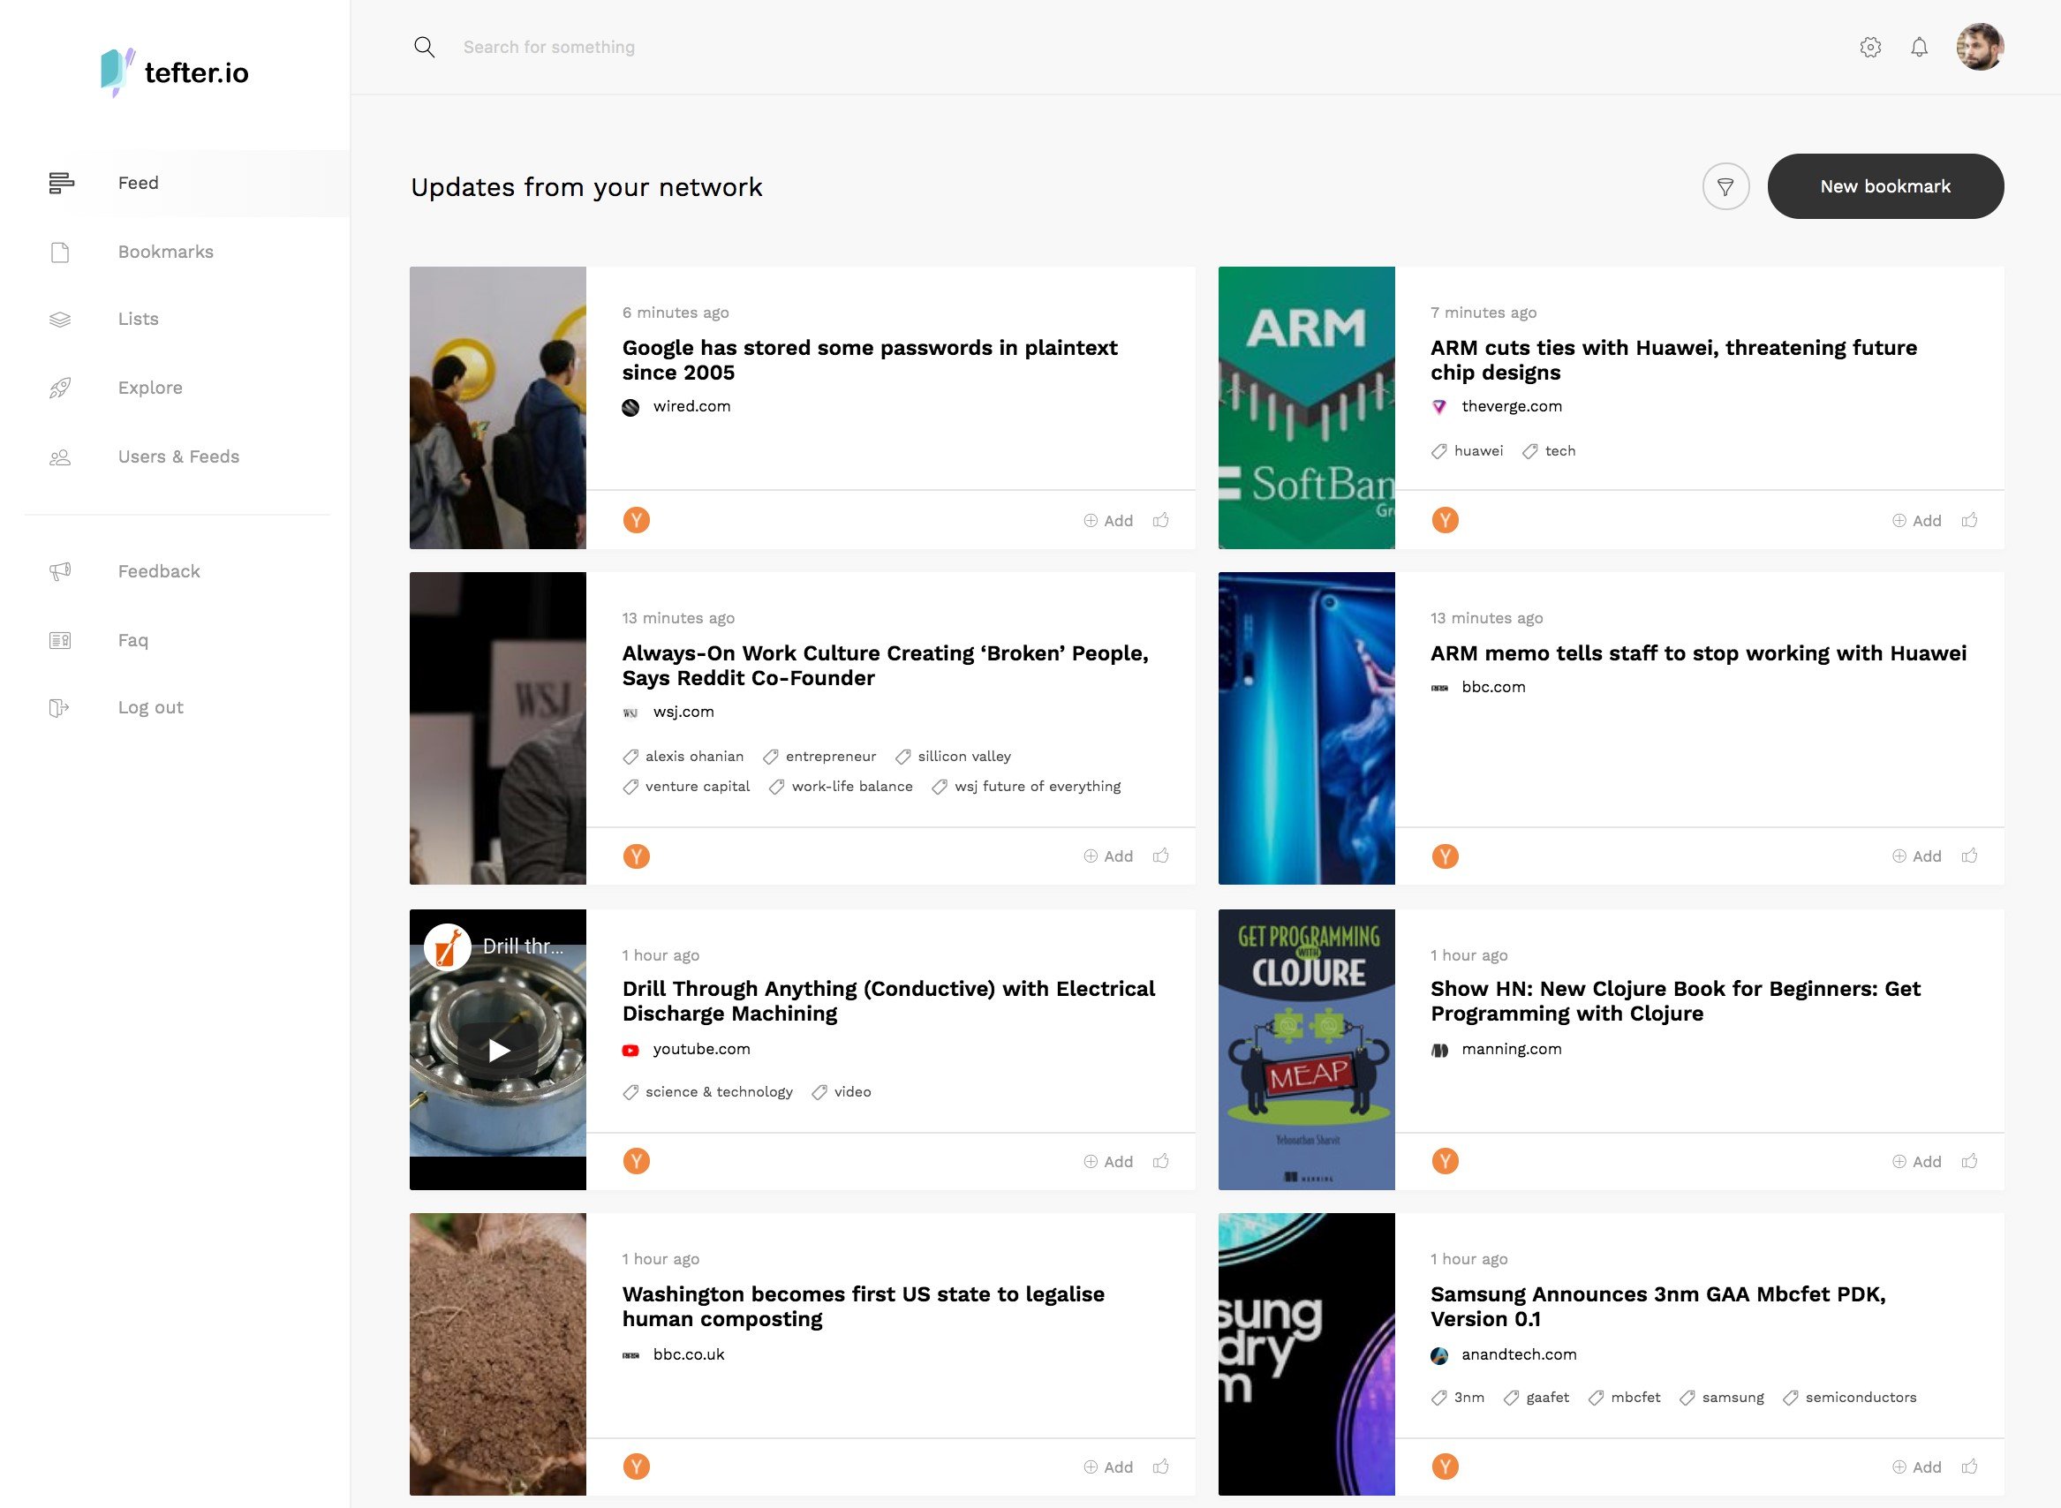
Task: Open the Washington human composting headline
Action: point(864,1307)
